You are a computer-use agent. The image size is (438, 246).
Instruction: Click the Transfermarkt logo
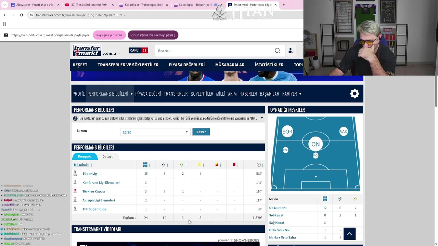click(87, 51)
